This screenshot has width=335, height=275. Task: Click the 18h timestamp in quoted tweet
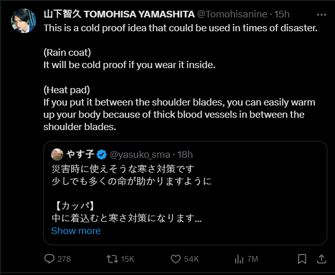[x=184, y=154]
